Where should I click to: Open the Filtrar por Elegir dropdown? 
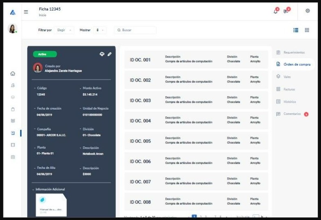click(64, 30)
